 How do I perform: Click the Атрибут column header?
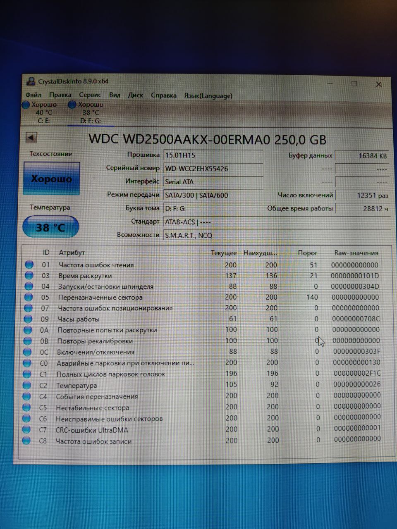[x=72, y=253]
